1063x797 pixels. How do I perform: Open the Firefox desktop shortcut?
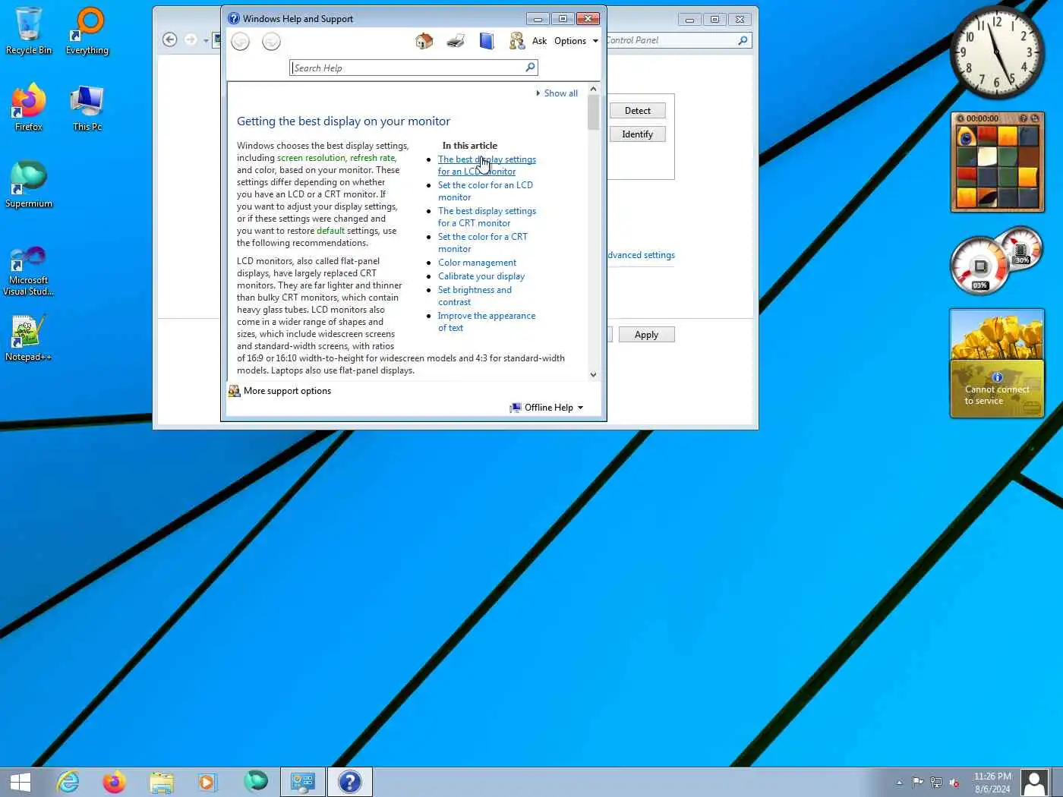coord(29,107)
